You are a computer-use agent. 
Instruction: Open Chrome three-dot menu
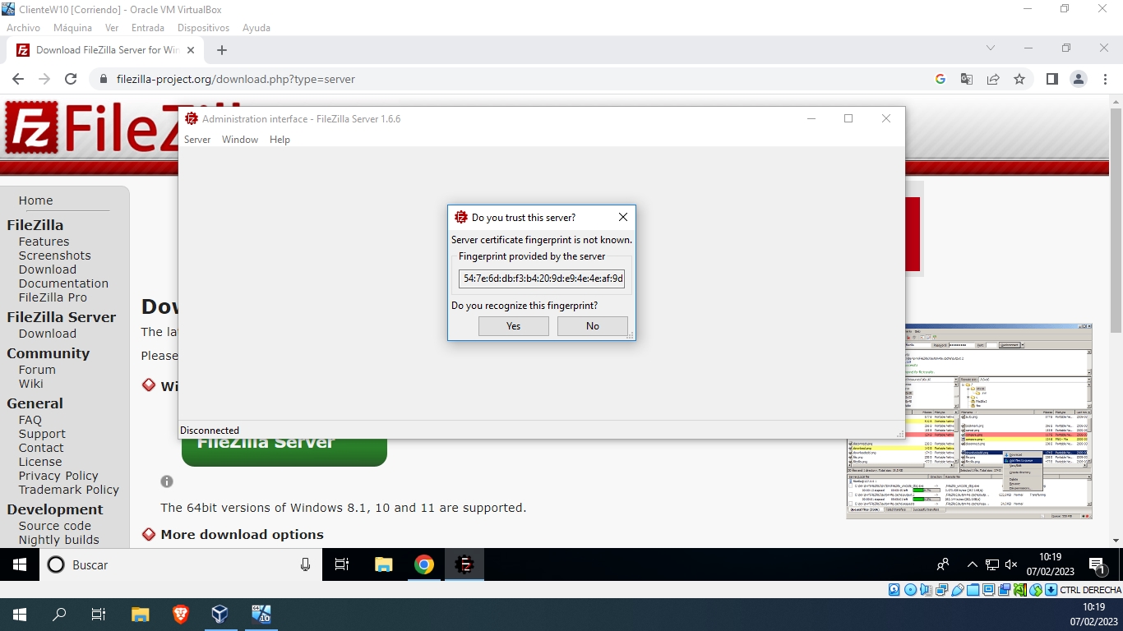pos(1104,80)
